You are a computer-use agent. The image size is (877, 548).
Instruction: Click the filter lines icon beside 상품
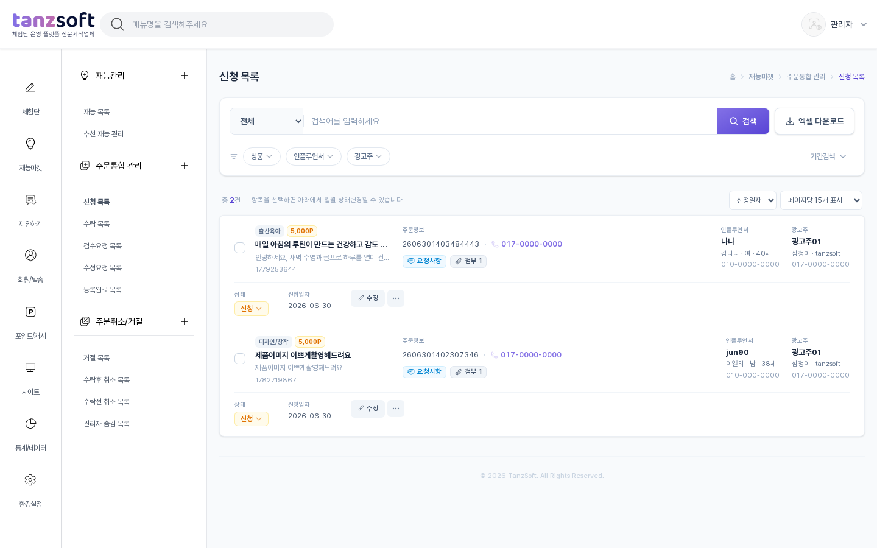point(234,156)
